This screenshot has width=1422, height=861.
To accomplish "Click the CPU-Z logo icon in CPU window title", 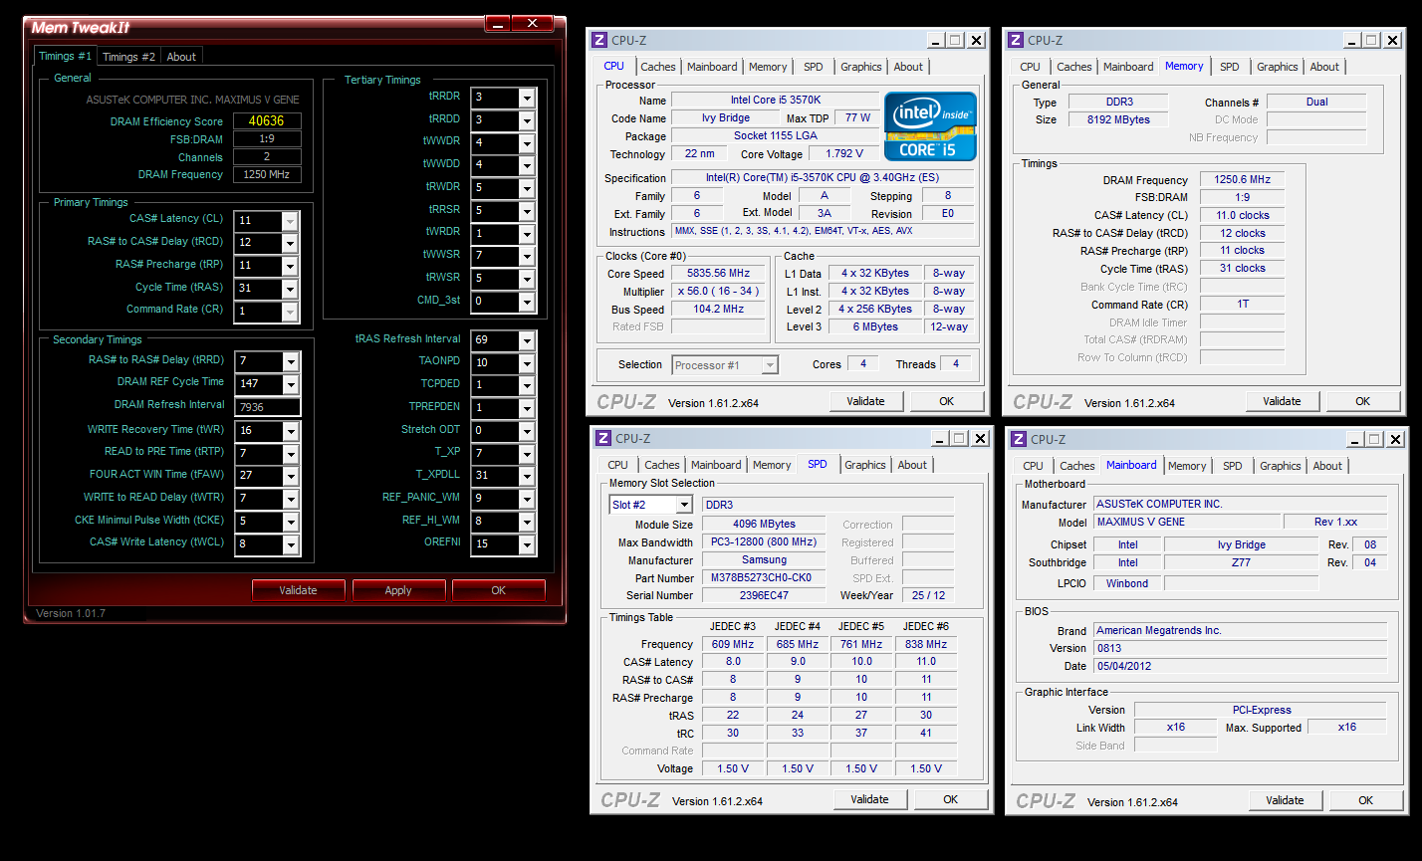I will point(599,40).
